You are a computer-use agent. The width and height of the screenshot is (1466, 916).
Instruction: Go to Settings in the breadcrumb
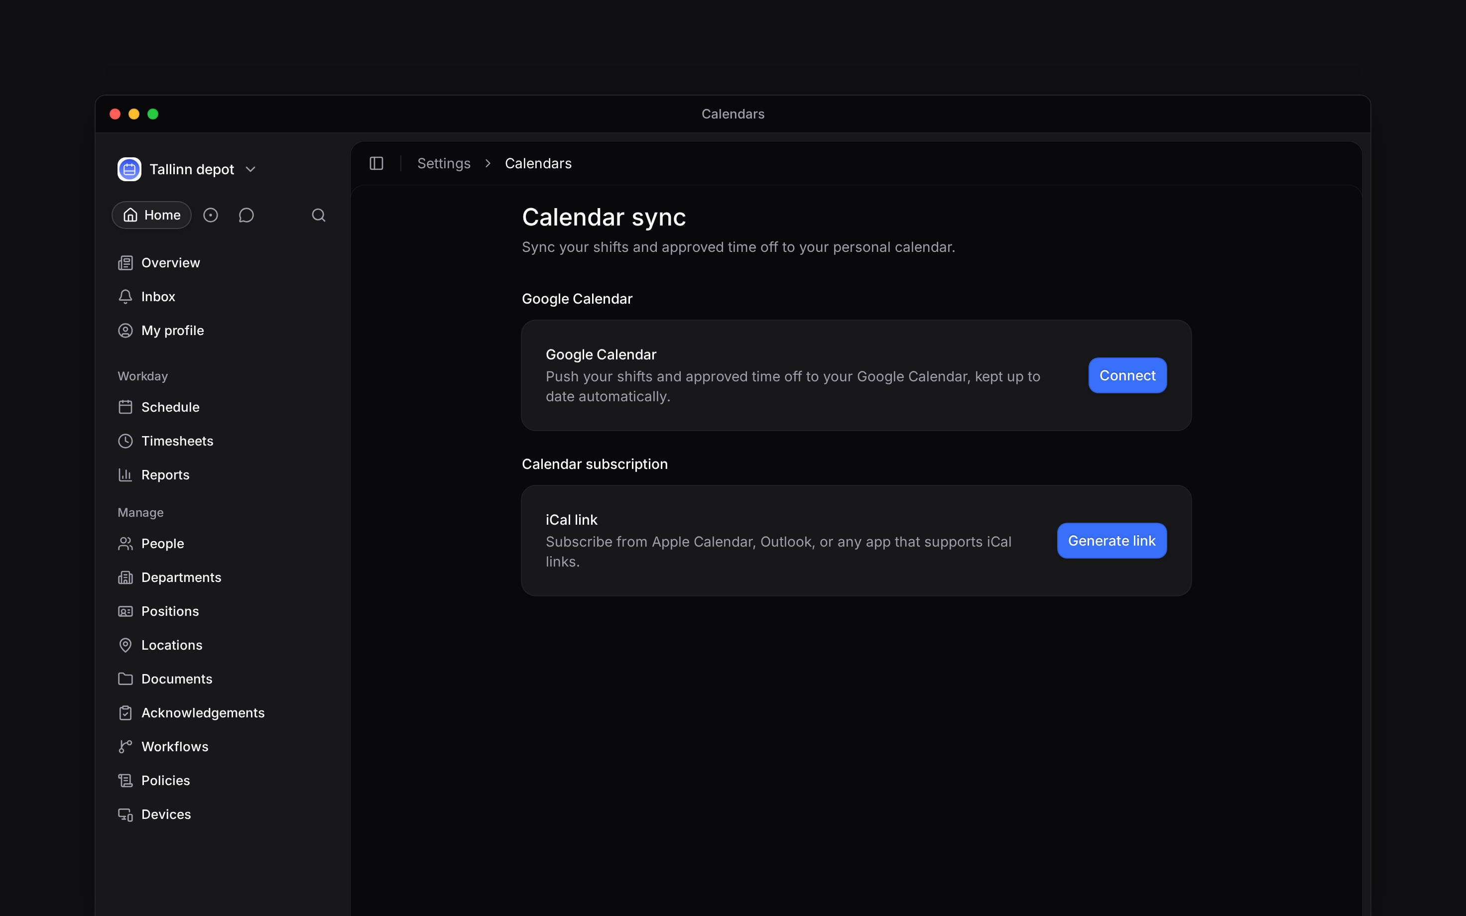pyautogui.click(x=443, y=164)
